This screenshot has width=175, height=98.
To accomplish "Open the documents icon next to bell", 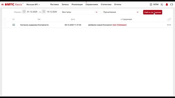I will pos(162,4).
